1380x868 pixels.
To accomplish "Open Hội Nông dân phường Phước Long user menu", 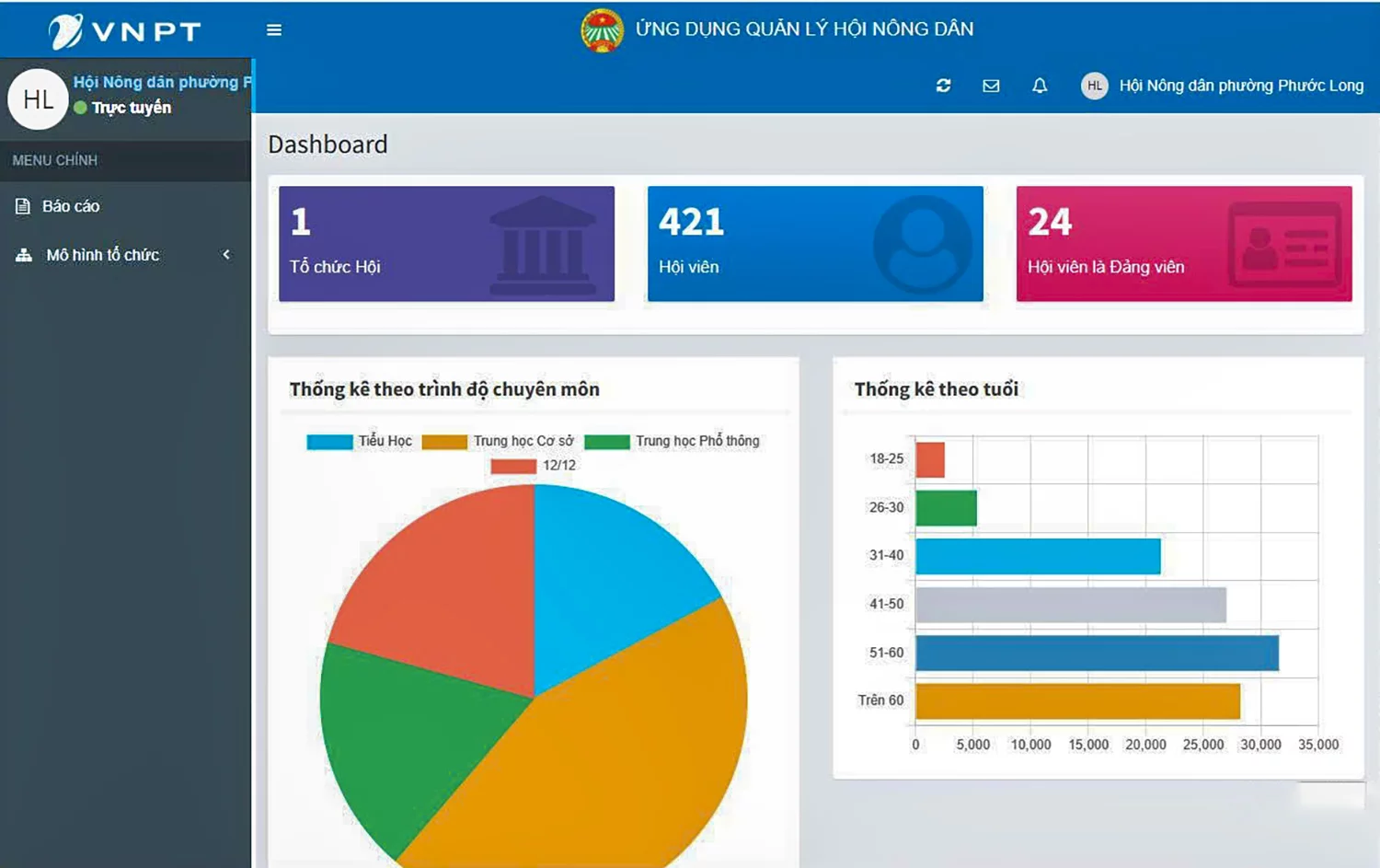I will point(1240,86).
